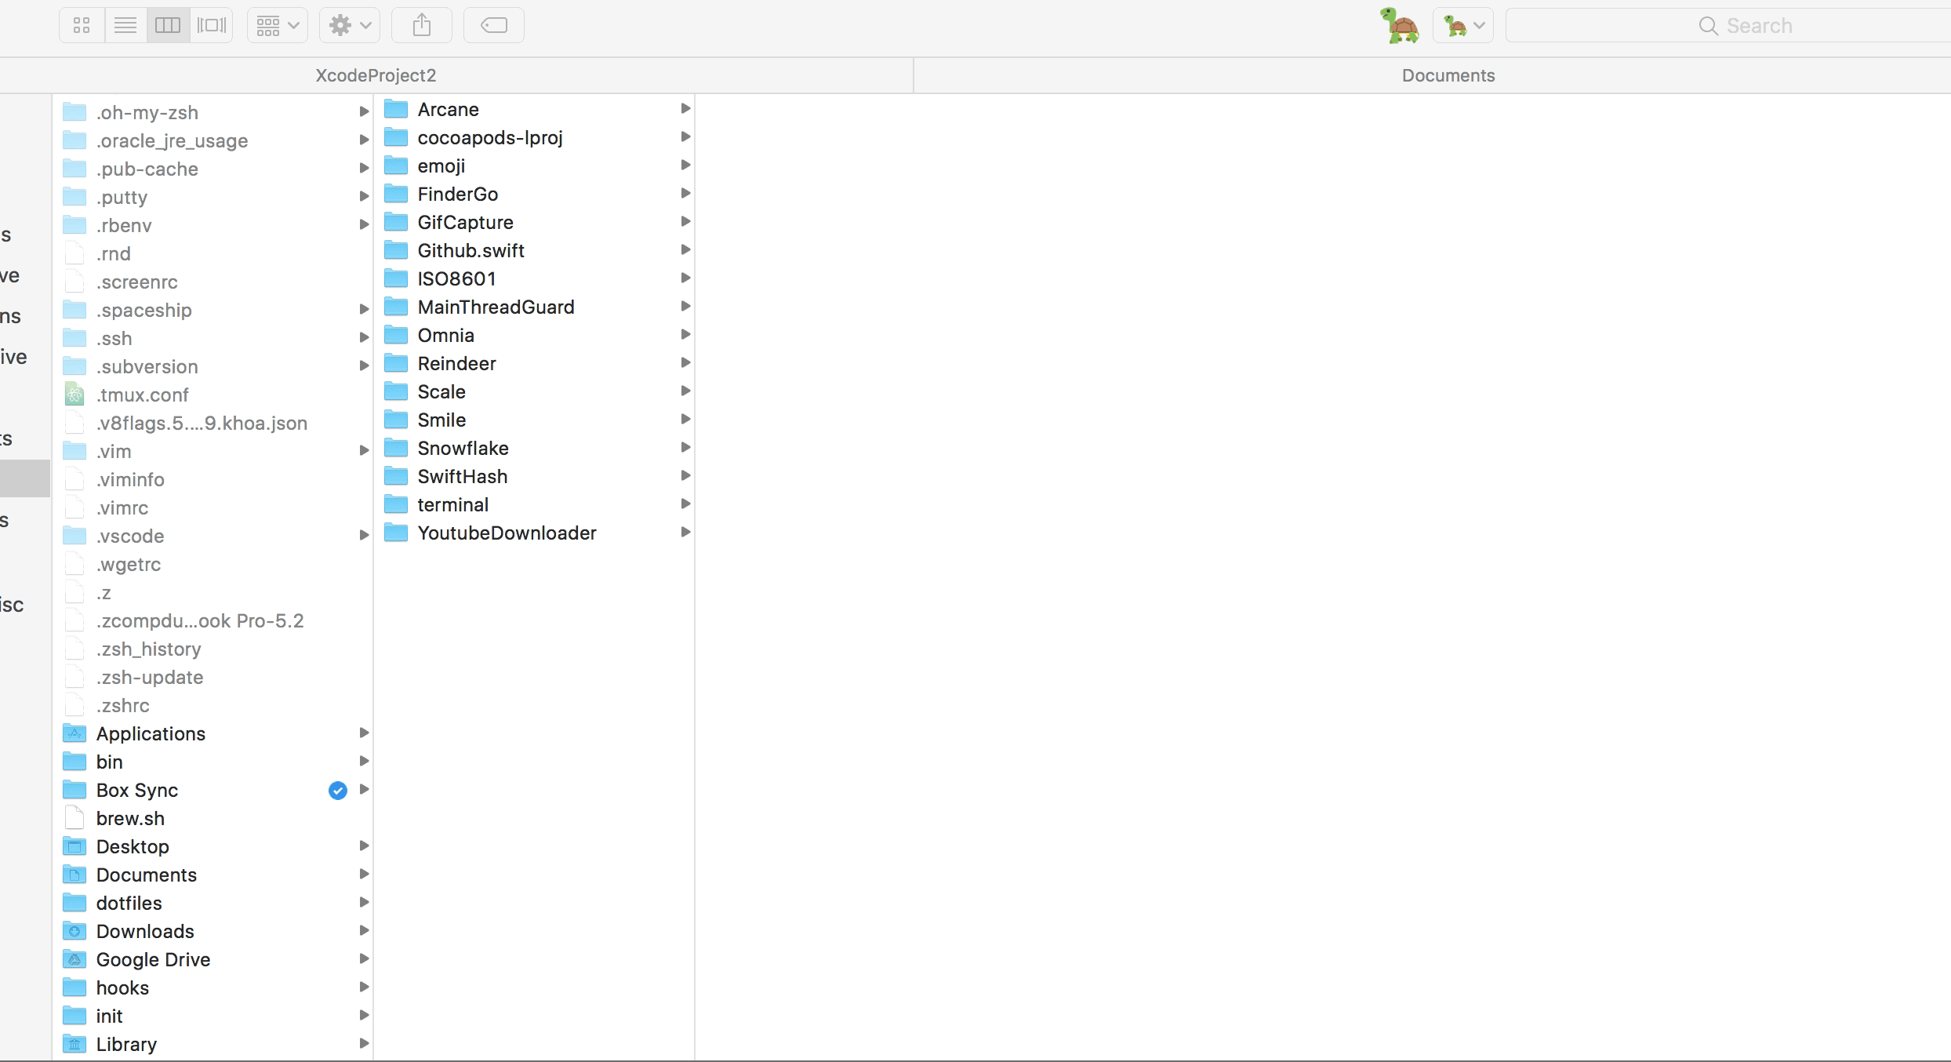Switch to icon view mode
The width and height of the screenshot is (1951, 1062).
[x=82, y=26]
